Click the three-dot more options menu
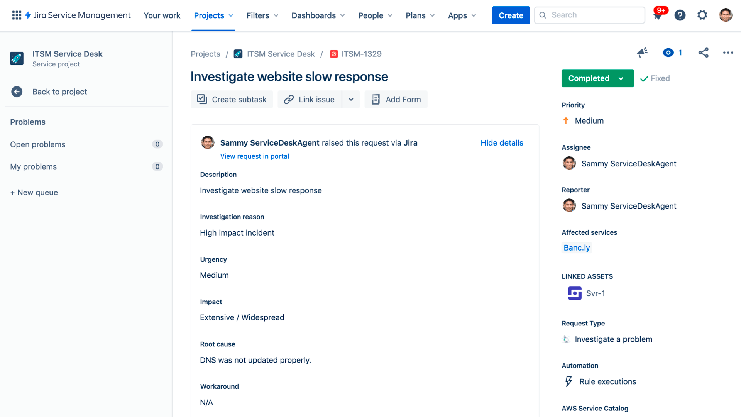The height and width of the screenshot is (417, 741). [728, 53]
